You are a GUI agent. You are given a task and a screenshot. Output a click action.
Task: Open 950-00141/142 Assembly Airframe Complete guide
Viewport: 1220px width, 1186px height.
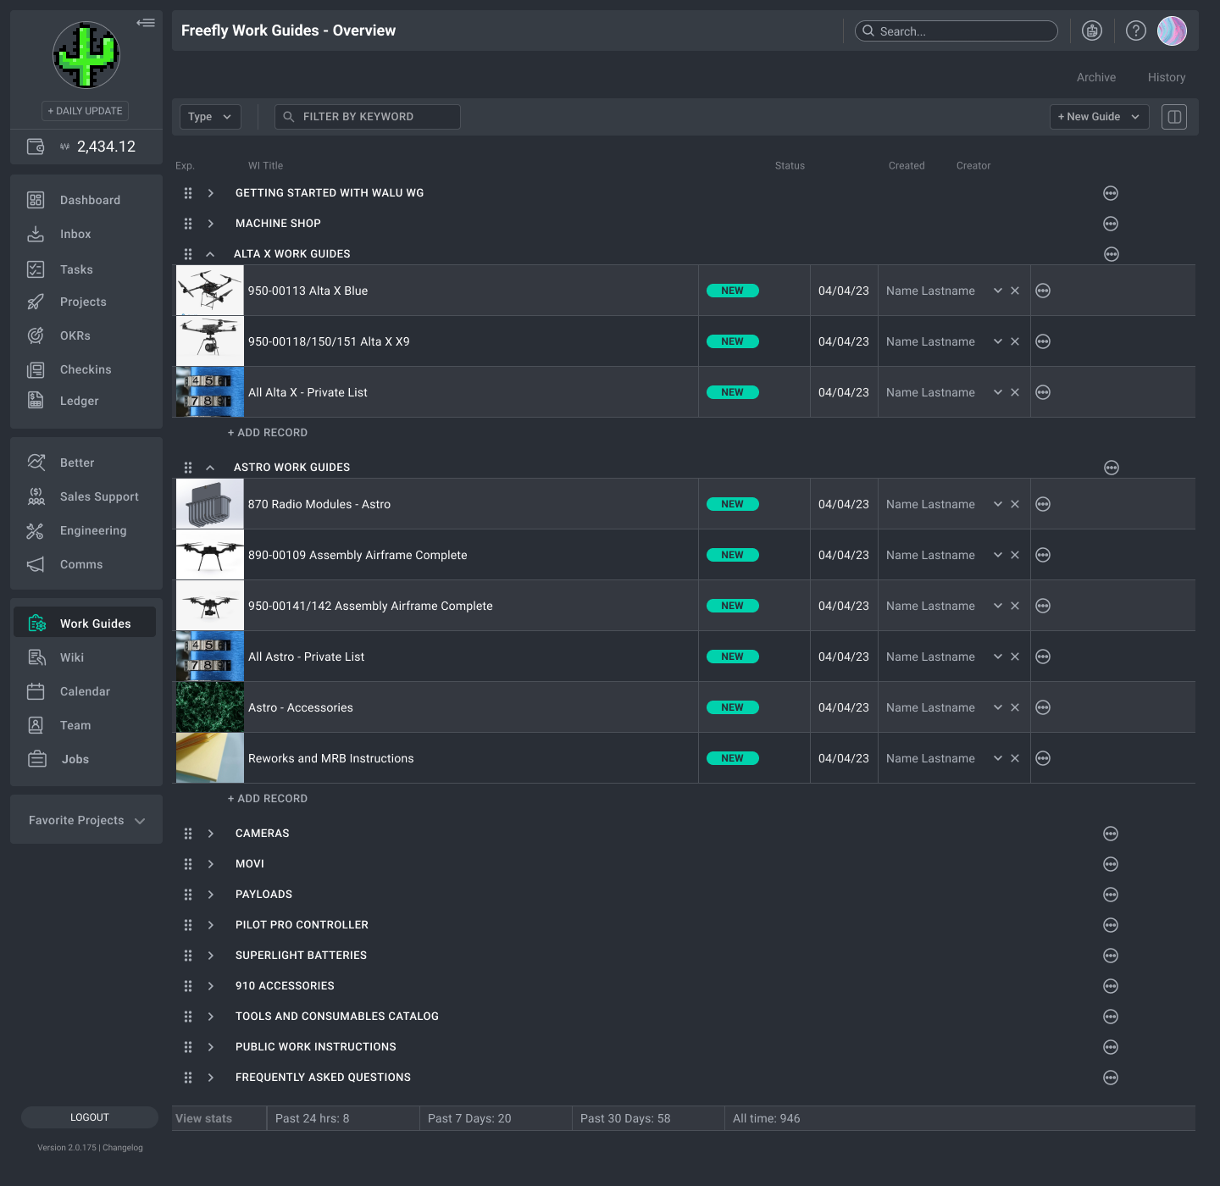[370, 606]
